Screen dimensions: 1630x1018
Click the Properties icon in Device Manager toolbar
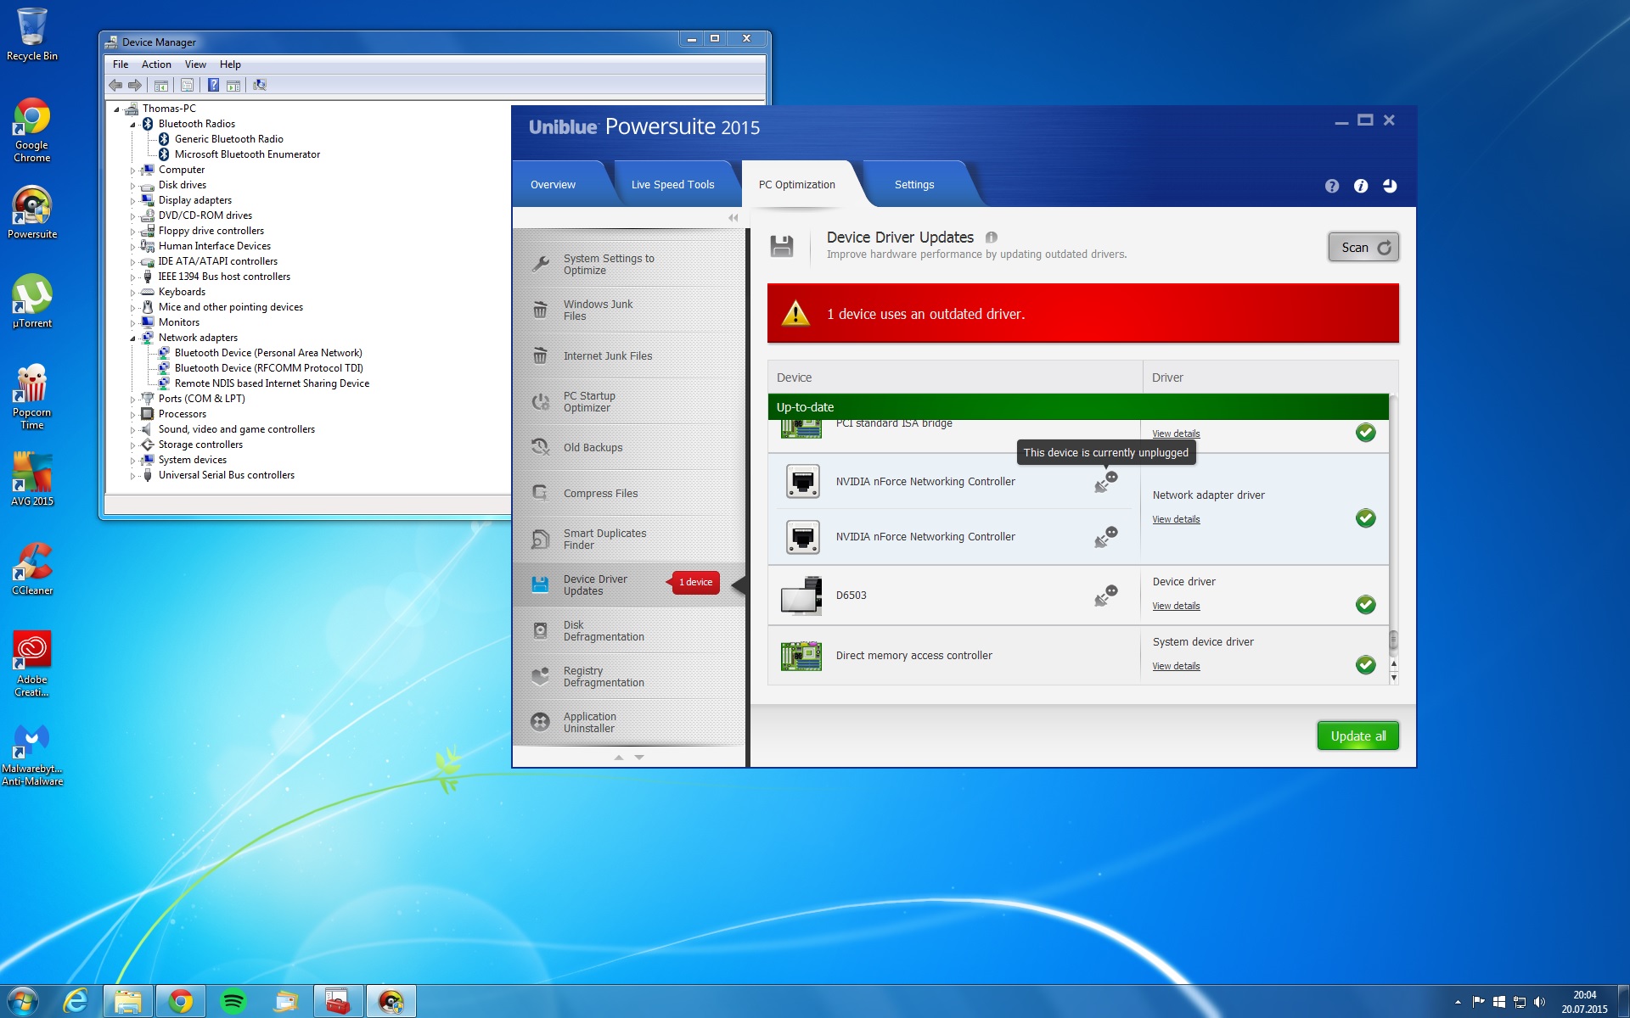coord(188,85)
